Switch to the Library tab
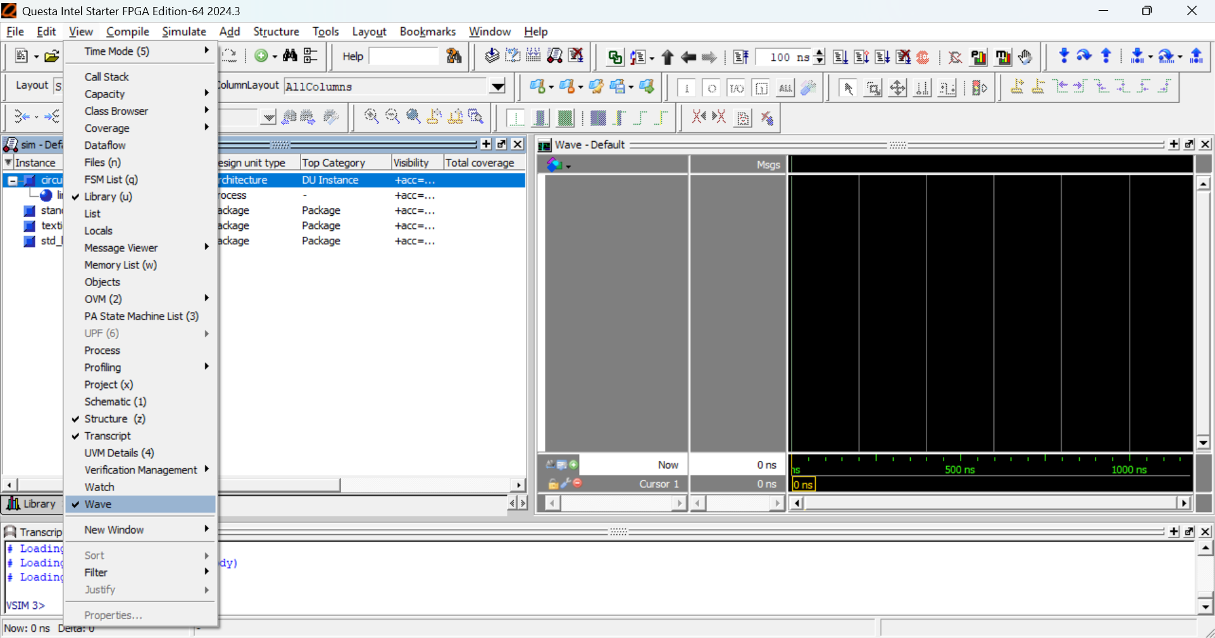 [x=32, y=504]
